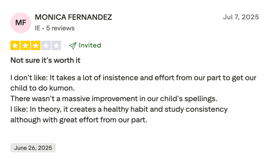Click the three-star rating bar

36,45
